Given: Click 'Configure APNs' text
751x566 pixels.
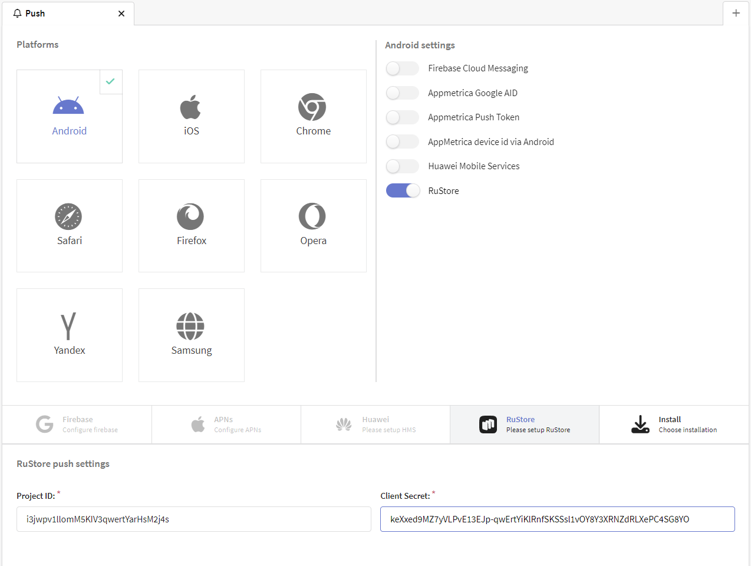Looking at the screenshot, I should pos(238,430).
